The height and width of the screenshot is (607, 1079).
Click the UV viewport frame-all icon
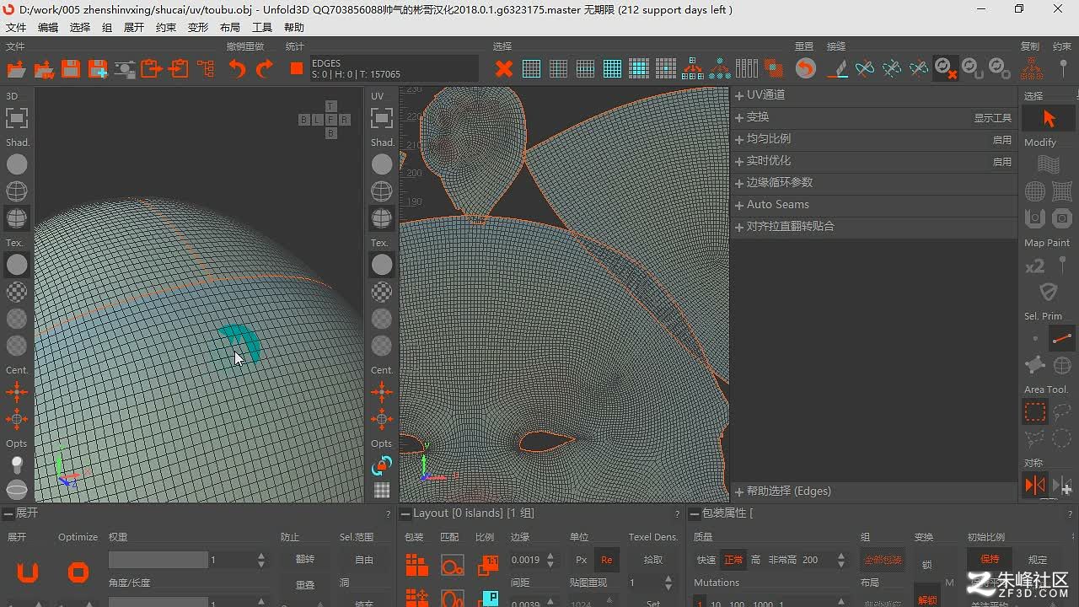[x=382, y=117]
